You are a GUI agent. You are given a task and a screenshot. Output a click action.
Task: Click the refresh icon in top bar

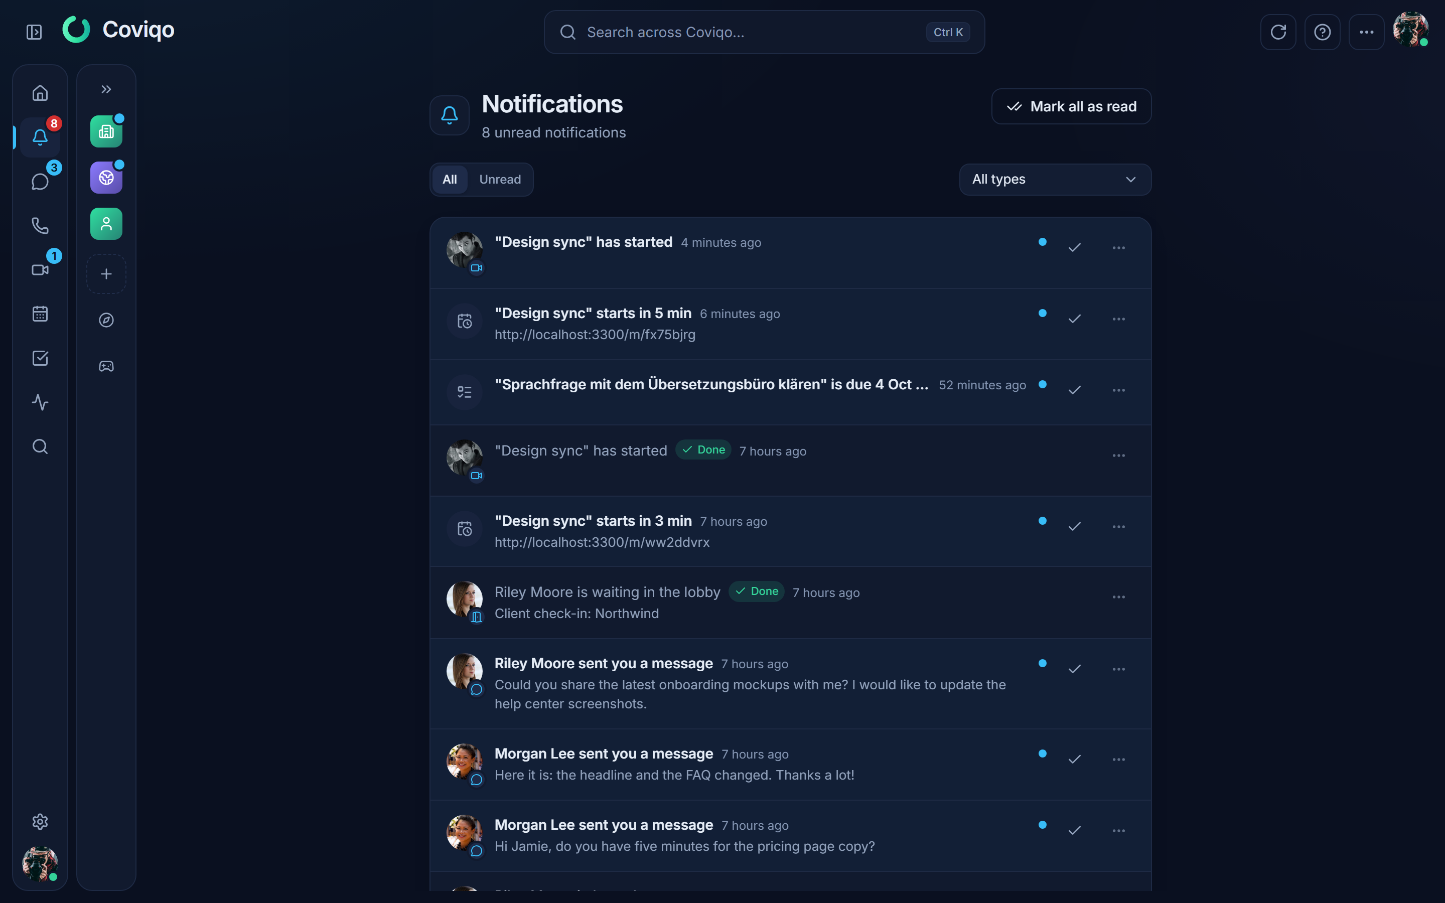click(1278, 32)
